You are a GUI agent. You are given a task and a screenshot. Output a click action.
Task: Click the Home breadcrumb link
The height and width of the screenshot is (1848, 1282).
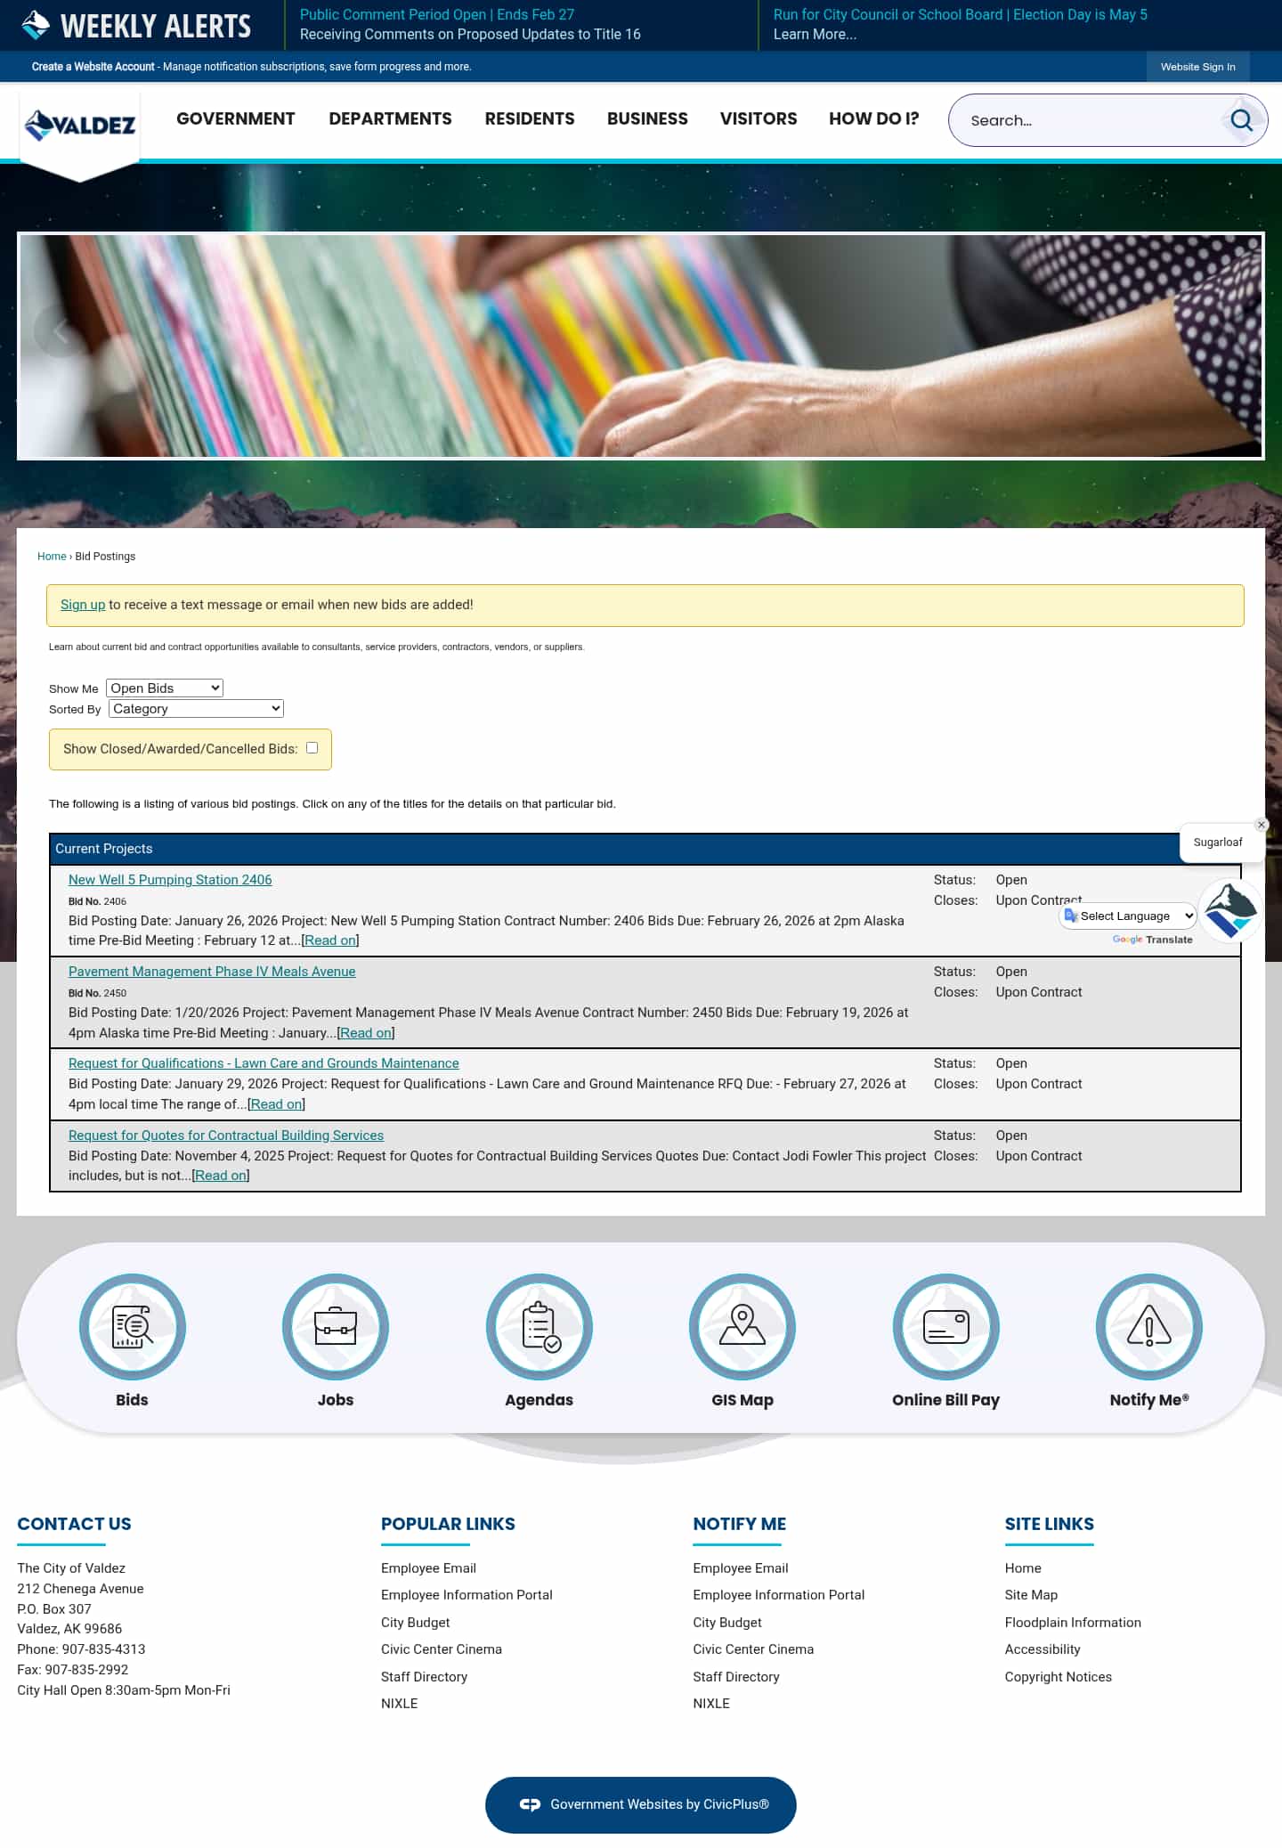(52, 556)
